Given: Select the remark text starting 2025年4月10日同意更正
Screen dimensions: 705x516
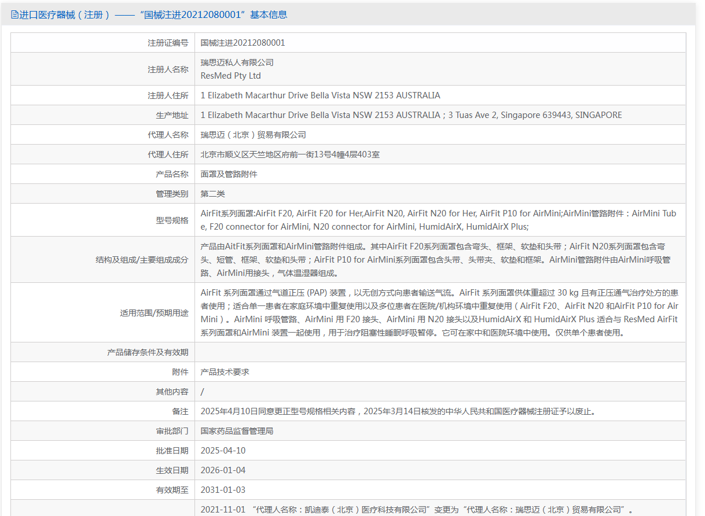Looking at the screenshot, I should 398,411.
